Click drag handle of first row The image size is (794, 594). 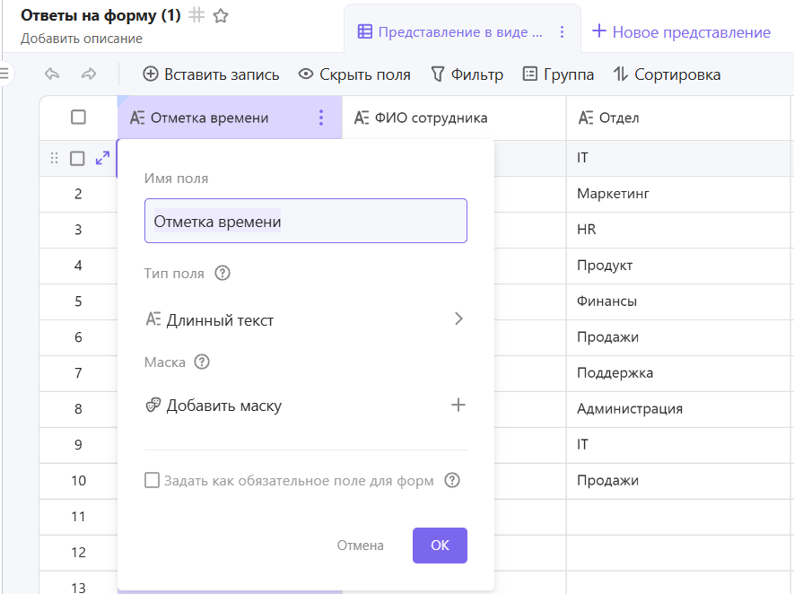tap(54, 158)
